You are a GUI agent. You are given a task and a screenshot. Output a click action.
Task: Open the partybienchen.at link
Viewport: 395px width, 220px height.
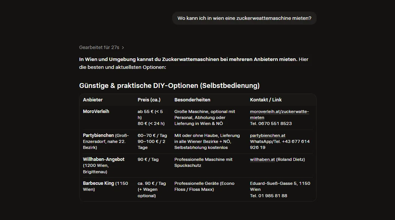pos(267,135)
